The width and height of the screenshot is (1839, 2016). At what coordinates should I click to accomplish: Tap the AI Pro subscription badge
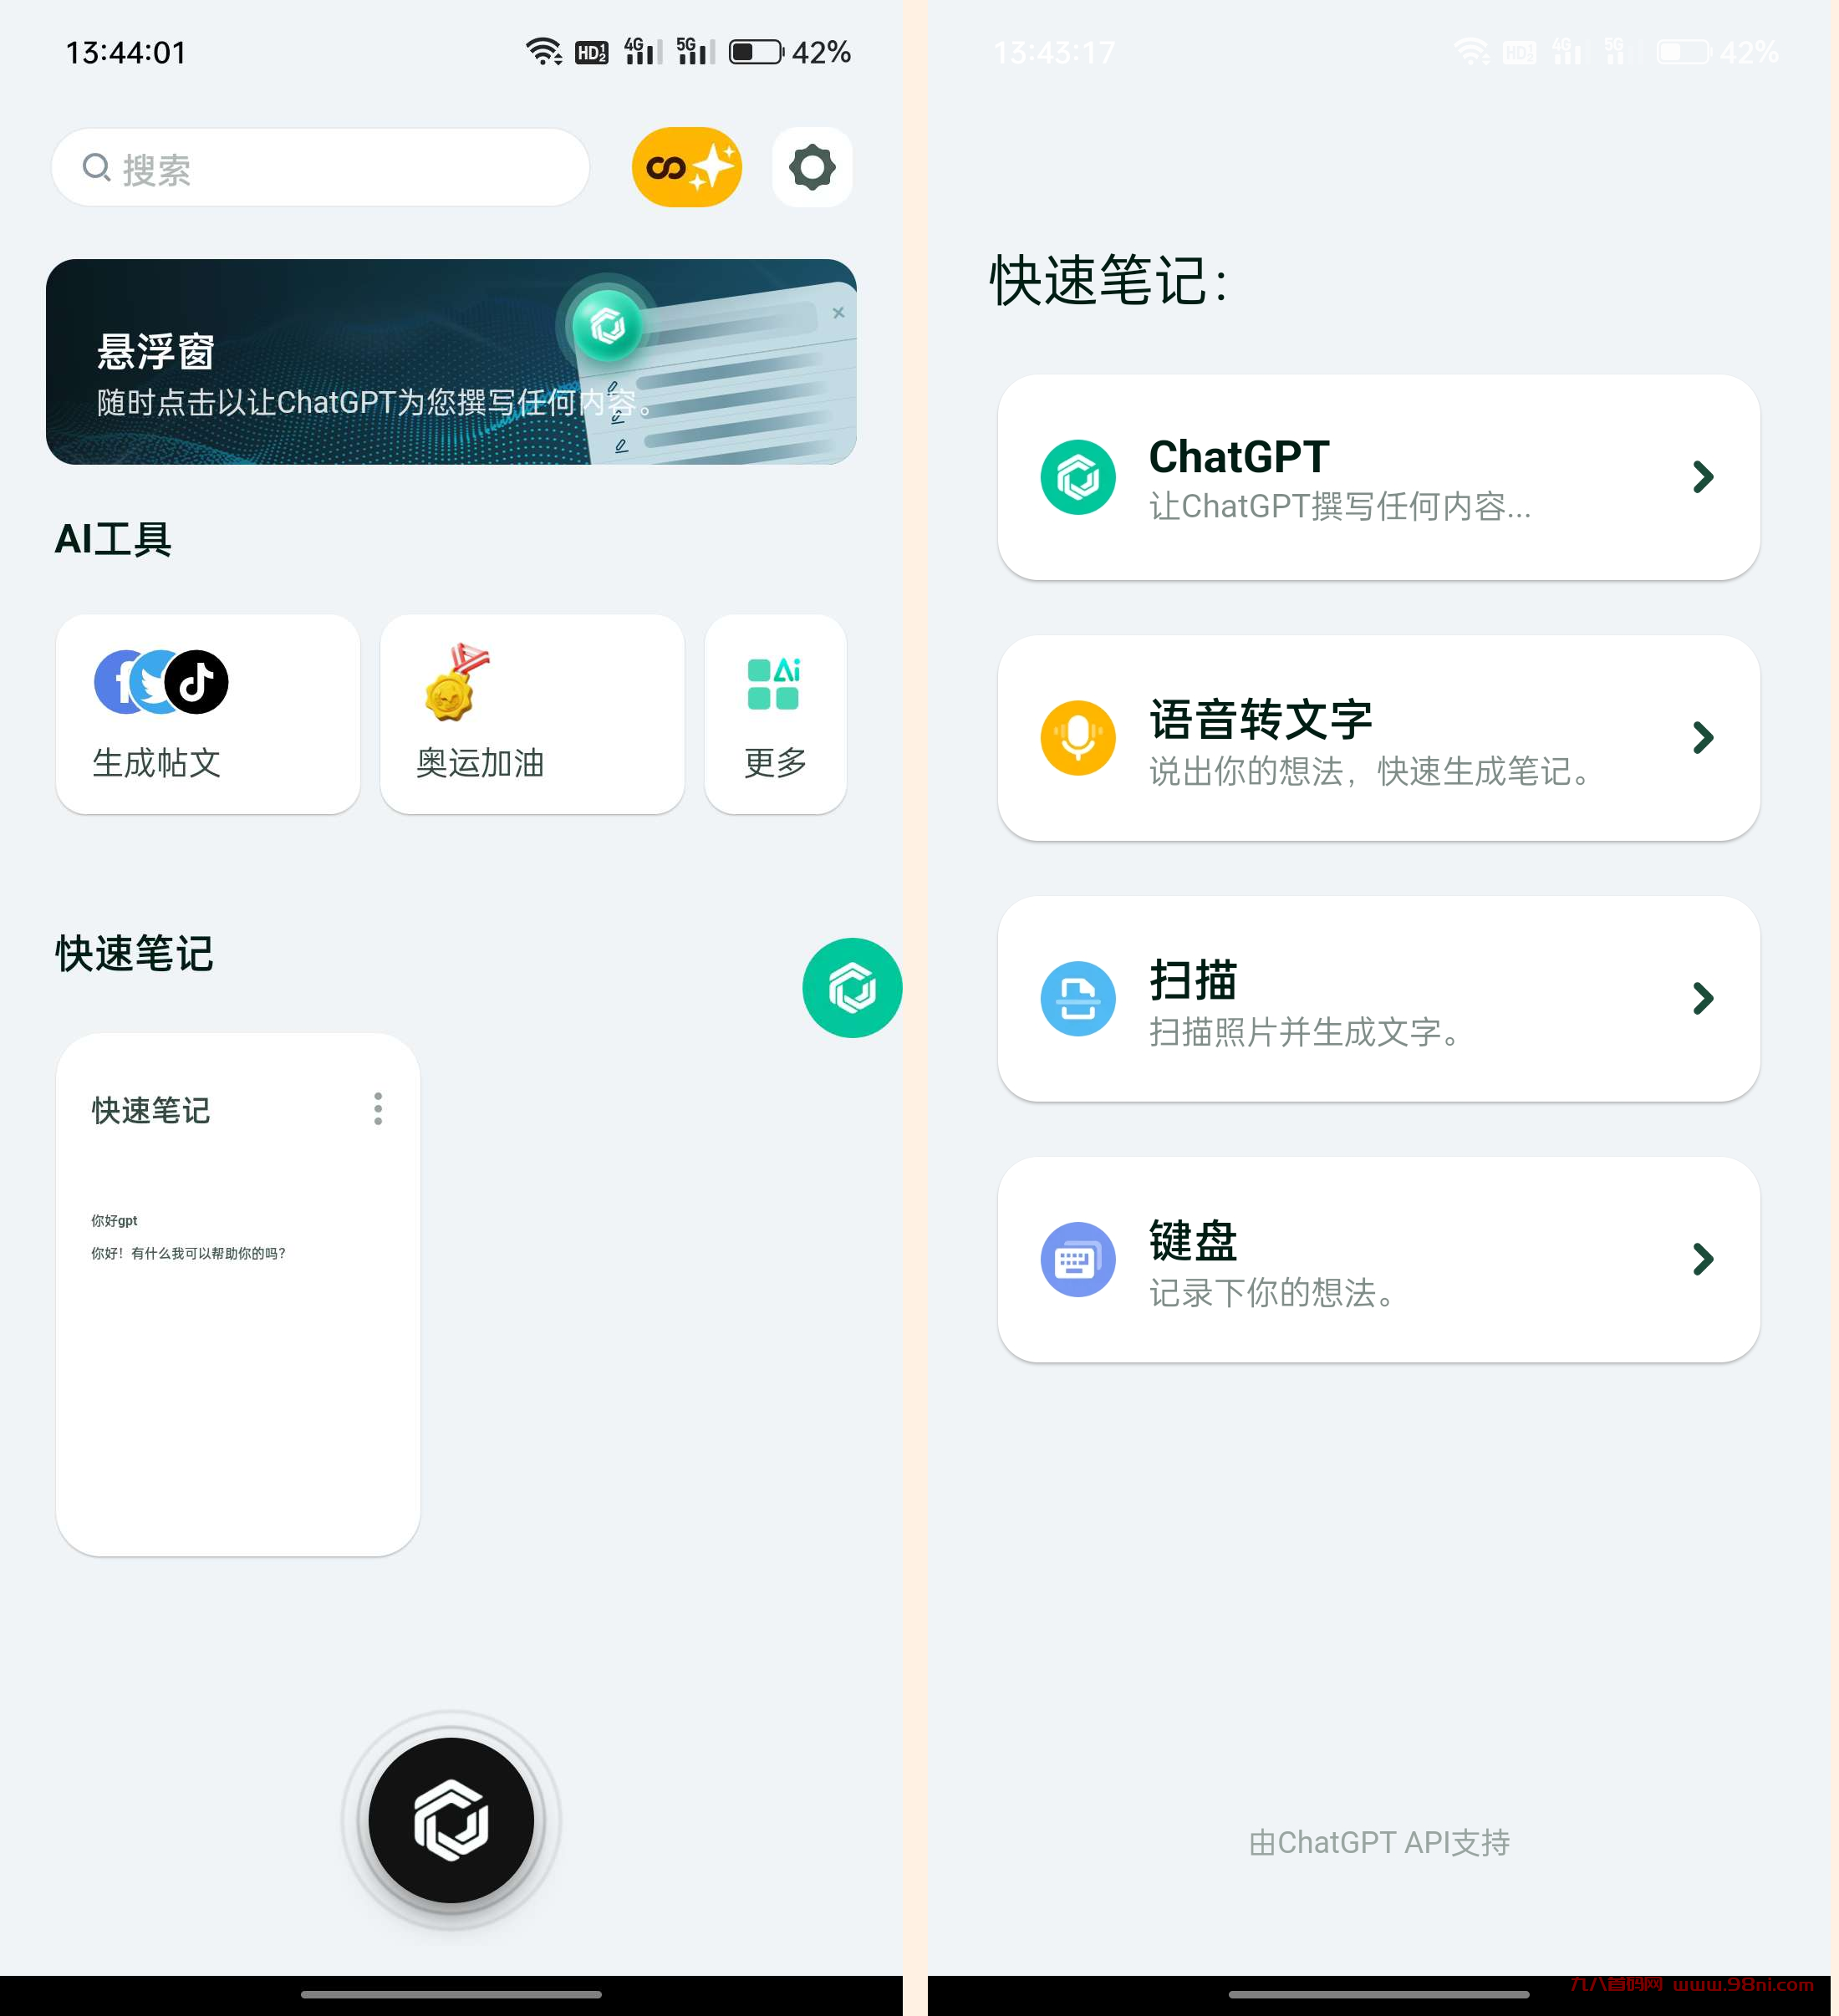[690, 167]
